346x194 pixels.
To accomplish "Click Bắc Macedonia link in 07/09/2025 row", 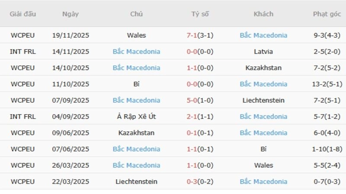I will [x=136, y=100].
